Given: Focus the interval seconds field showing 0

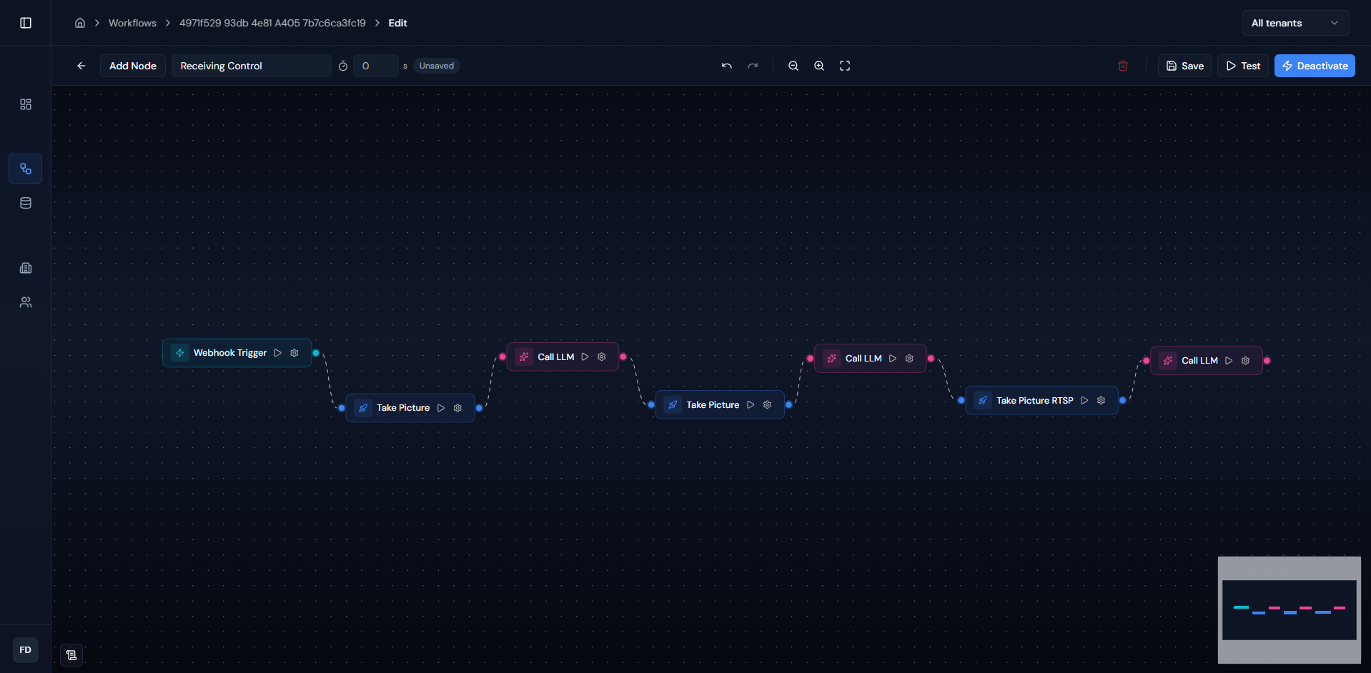Looking at the screenshot, I should (375, 66).
